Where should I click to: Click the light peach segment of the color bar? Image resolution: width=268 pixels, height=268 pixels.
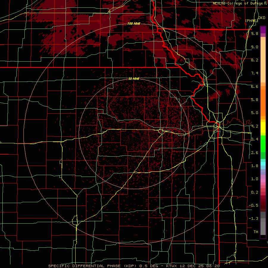[x=263, y=62]
